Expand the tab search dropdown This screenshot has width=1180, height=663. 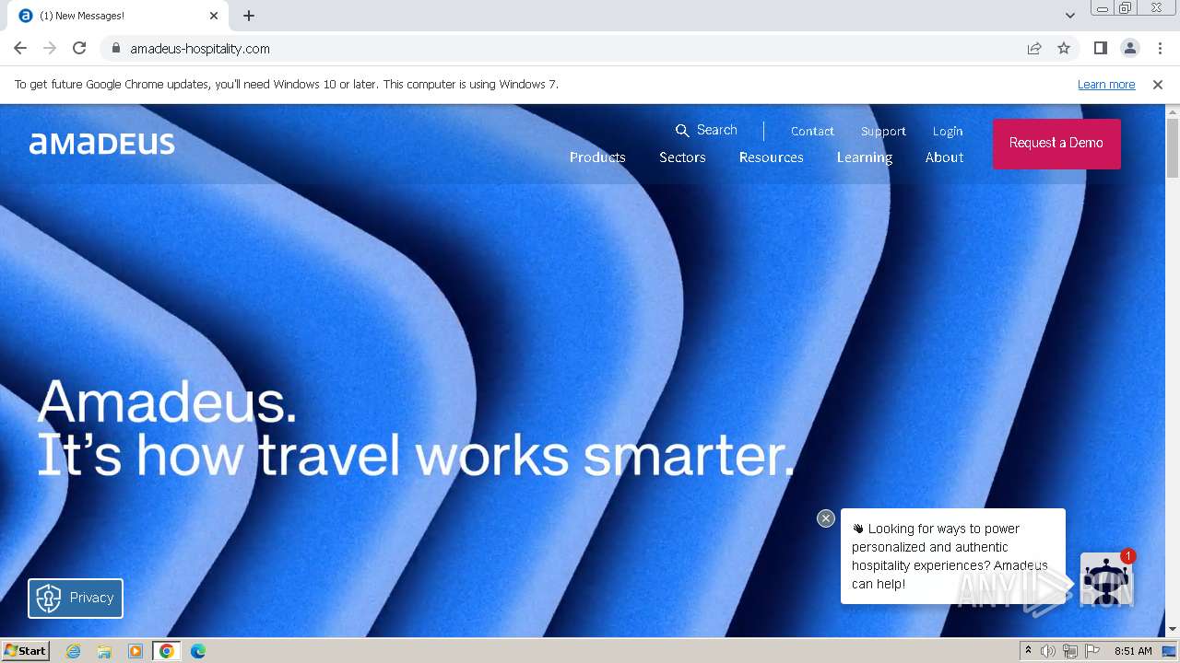[1070, 16]
